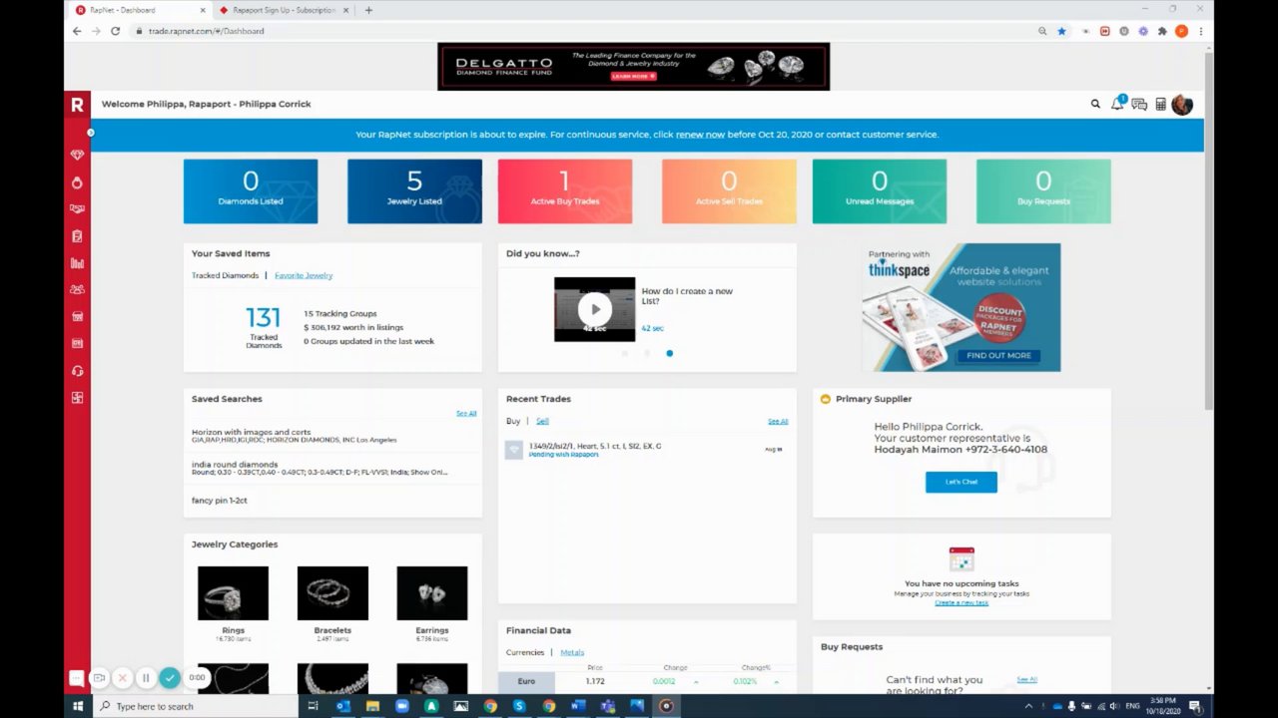Switch to the Currencies tab in Financial Data
Screen dimensions: 1278x718
(525, 652)
